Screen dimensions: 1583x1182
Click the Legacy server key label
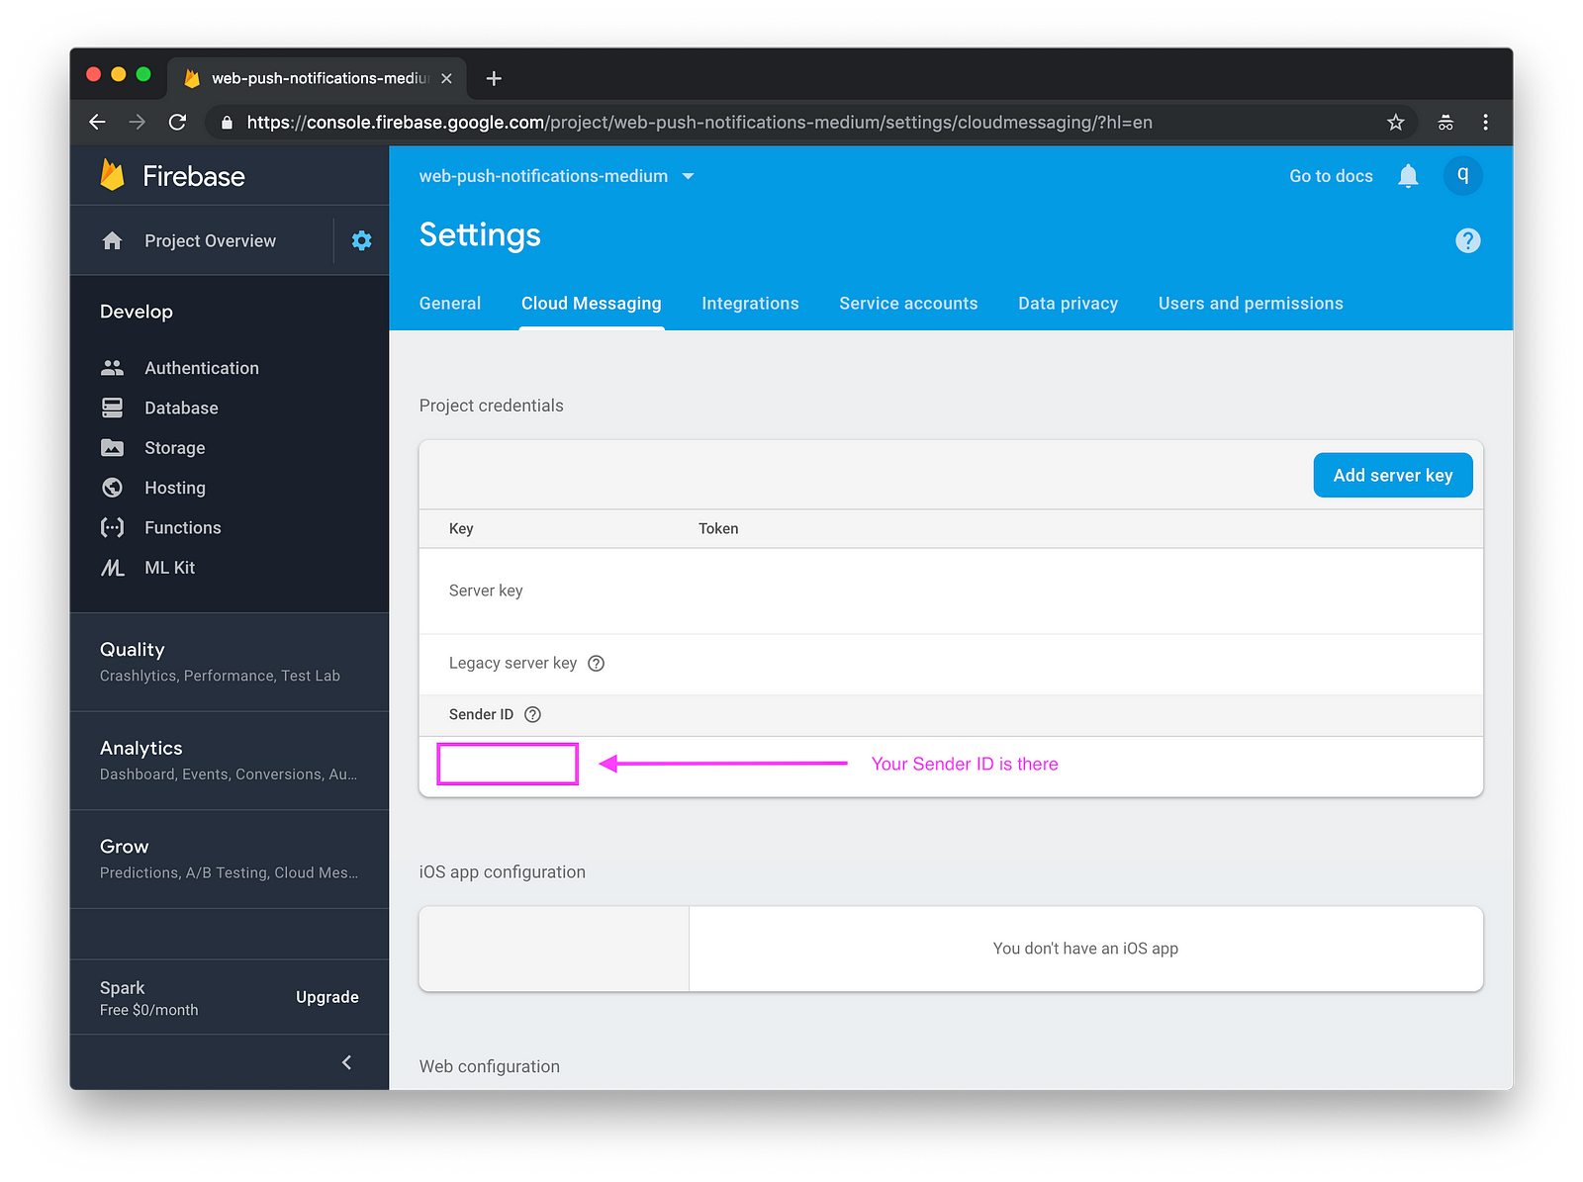[x=512, y=663]
